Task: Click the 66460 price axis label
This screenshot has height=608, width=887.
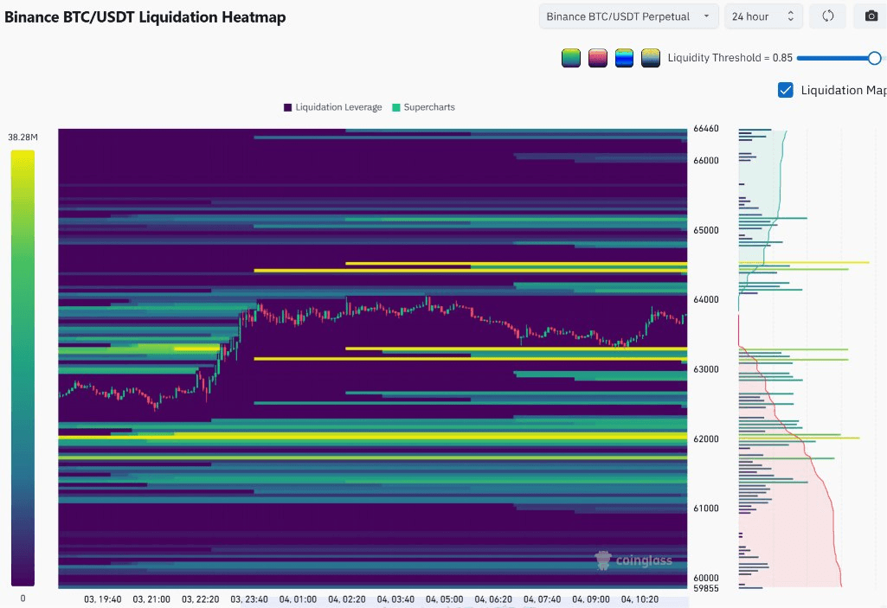Action: click(x=706, y=128)
